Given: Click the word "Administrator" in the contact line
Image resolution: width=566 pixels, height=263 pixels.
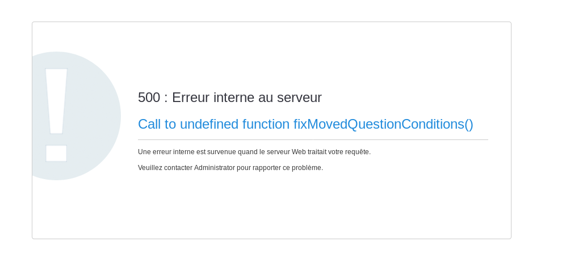Looking at the screenshot, I should pyautogui.click(x=215, y=168).
